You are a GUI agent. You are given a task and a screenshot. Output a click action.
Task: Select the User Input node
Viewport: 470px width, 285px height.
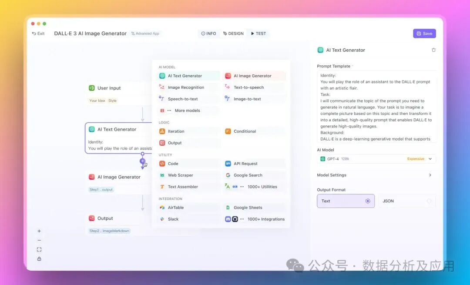[x=119, y=94]
